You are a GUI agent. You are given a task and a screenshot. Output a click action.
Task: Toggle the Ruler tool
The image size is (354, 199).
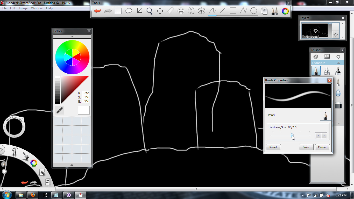tap(171, 11)
